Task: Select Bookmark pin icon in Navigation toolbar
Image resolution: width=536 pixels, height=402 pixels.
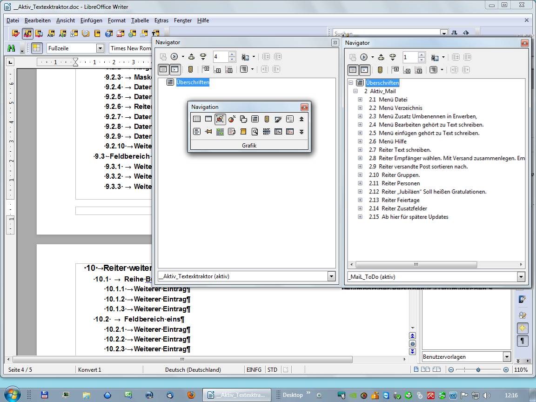Action: 208,132
